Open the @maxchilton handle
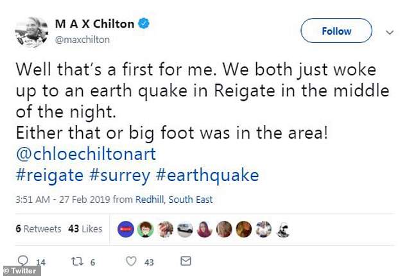 click(x=82, y=40)
